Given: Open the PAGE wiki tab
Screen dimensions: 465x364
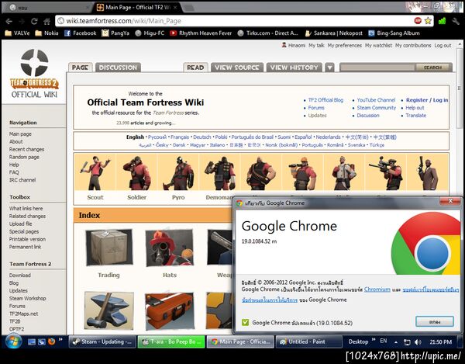Looking at the screenshot, I should (80, 68).
